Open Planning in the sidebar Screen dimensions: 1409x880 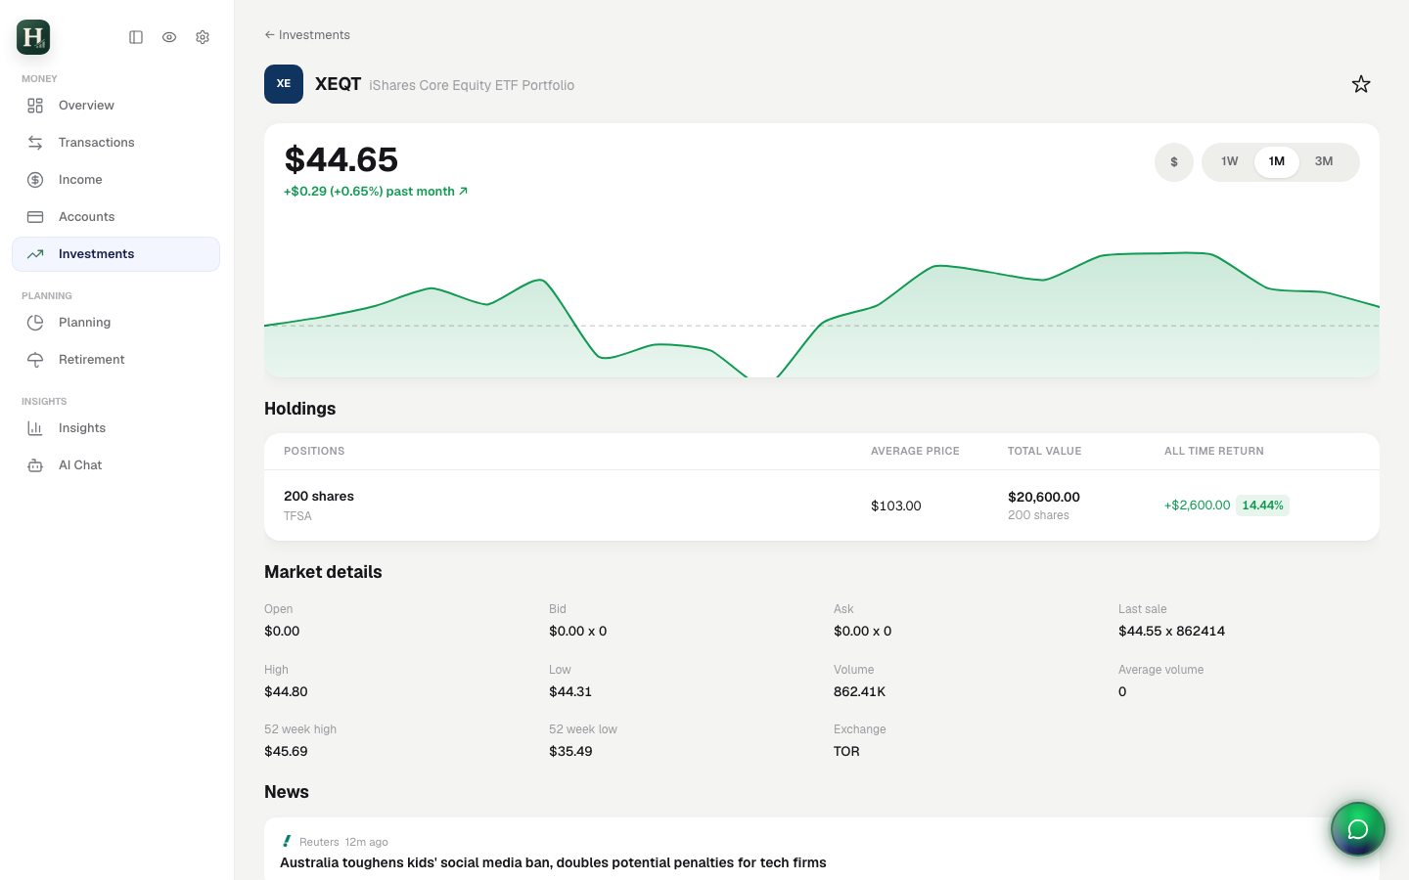[115, 323]
